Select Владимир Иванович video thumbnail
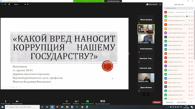The image size is (195, 109). (x=146, y=78)
